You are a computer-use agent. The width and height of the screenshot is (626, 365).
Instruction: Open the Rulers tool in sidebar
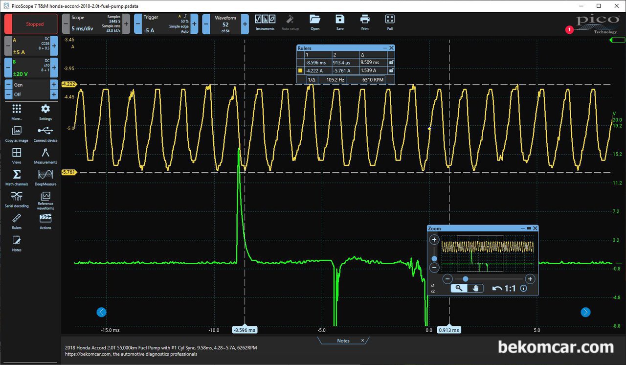click(17, 221)
